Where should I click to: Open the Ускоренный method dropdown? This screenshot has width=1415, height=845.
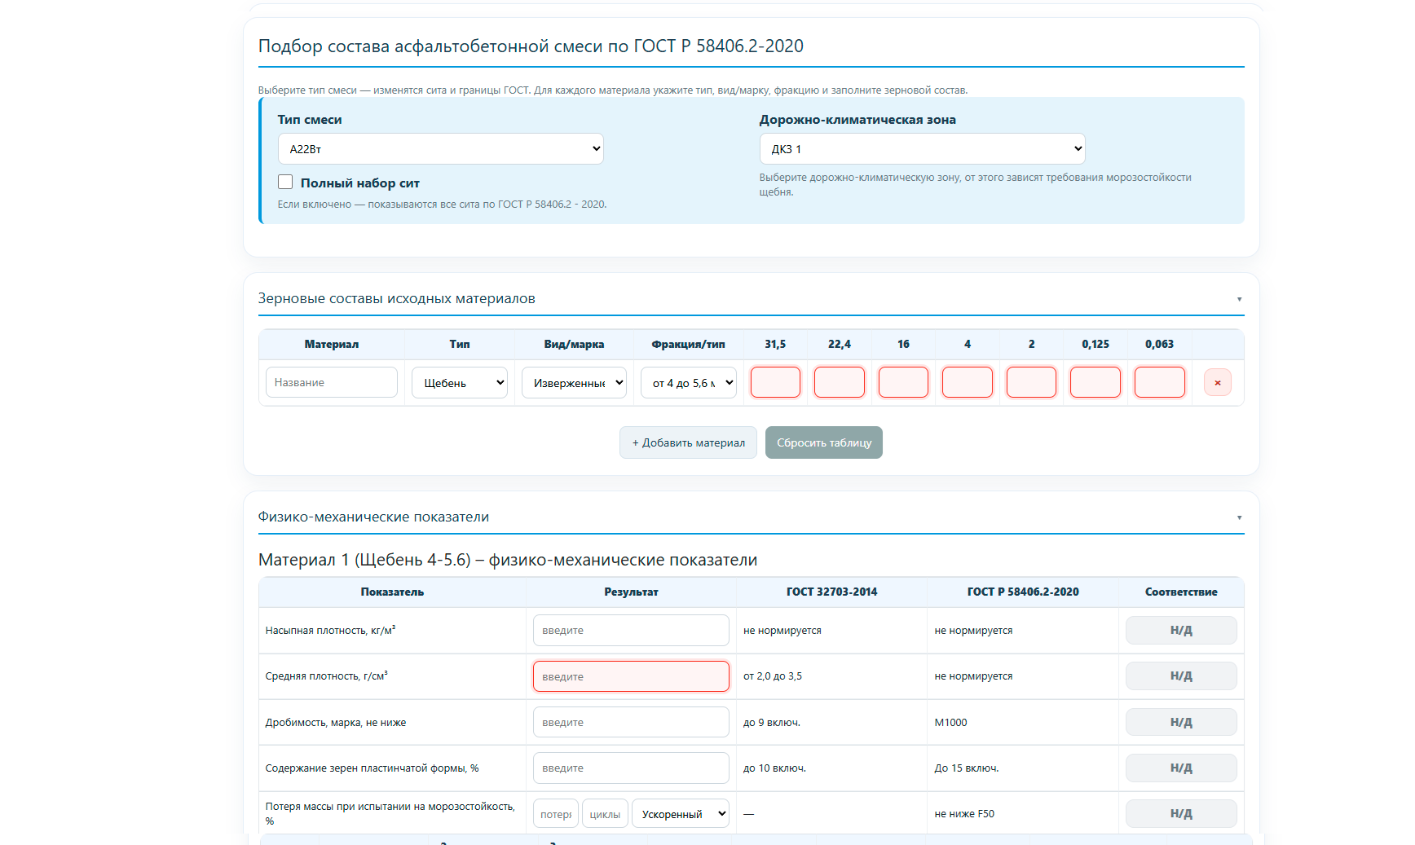681,814
